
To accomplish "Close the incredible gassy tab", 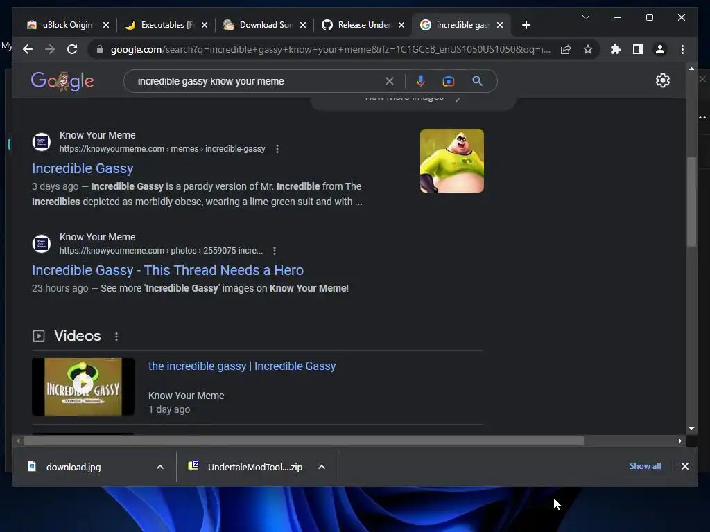I will tap(500, 25).
